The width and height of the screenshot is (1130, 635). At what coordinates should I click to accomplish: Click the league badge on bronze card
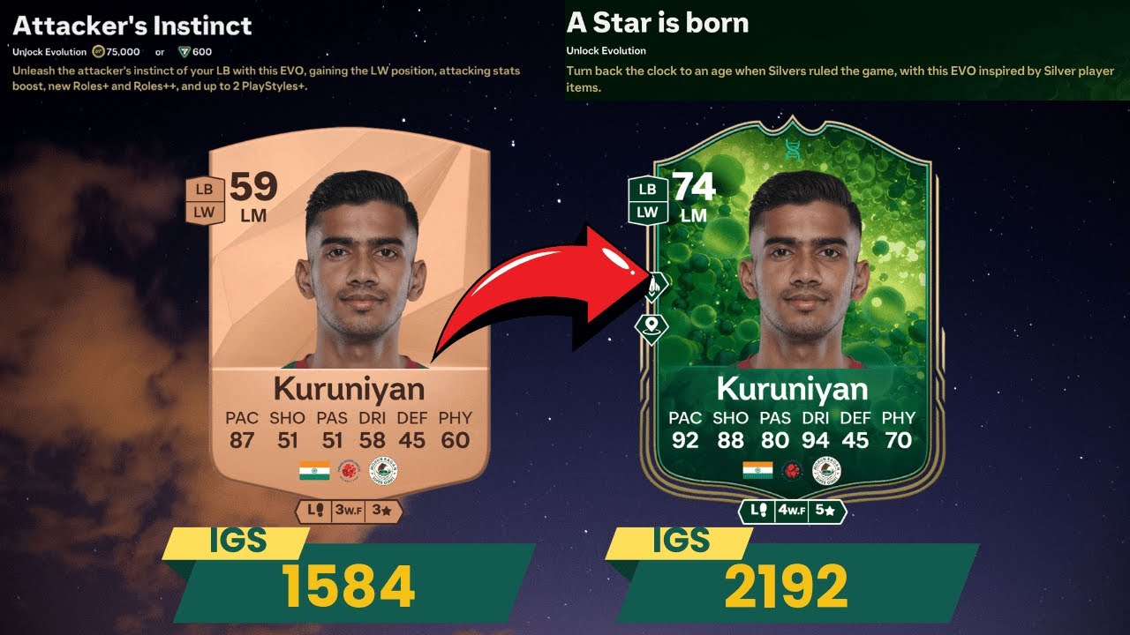349,471
